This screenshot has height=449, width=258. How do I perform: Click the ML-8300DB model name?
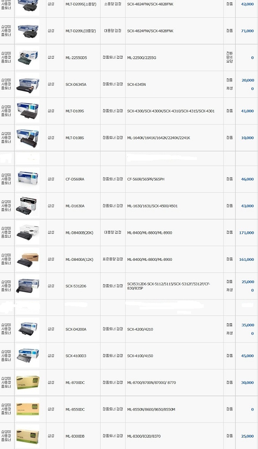click(75, 436)
